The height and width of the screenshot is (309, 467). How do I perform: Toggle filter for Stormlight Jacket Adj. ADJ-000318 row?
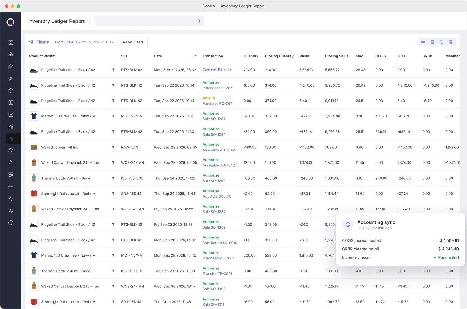click(113, 194)
